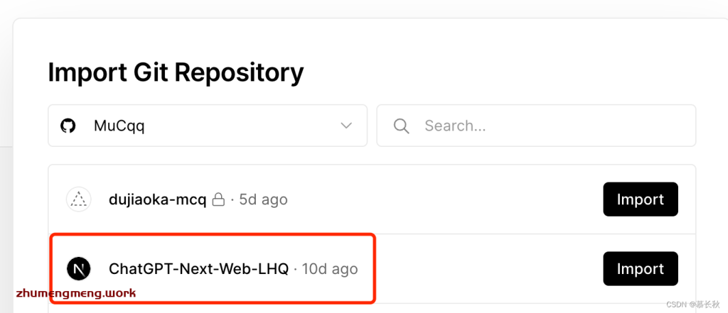The width and height of the screenshot is (728, 313).
Task: Click the zhumengmeng.work watermark text
Action: 76,293
